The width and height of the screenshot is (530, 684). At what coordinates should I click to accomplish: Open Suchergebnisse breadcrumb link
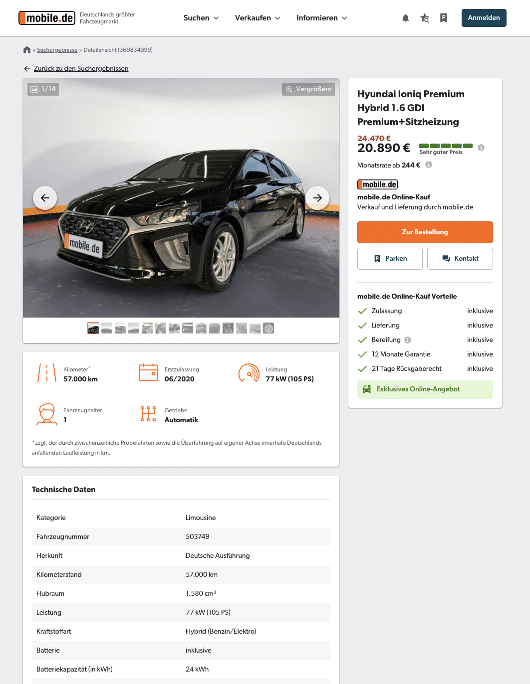coord(57,50)
